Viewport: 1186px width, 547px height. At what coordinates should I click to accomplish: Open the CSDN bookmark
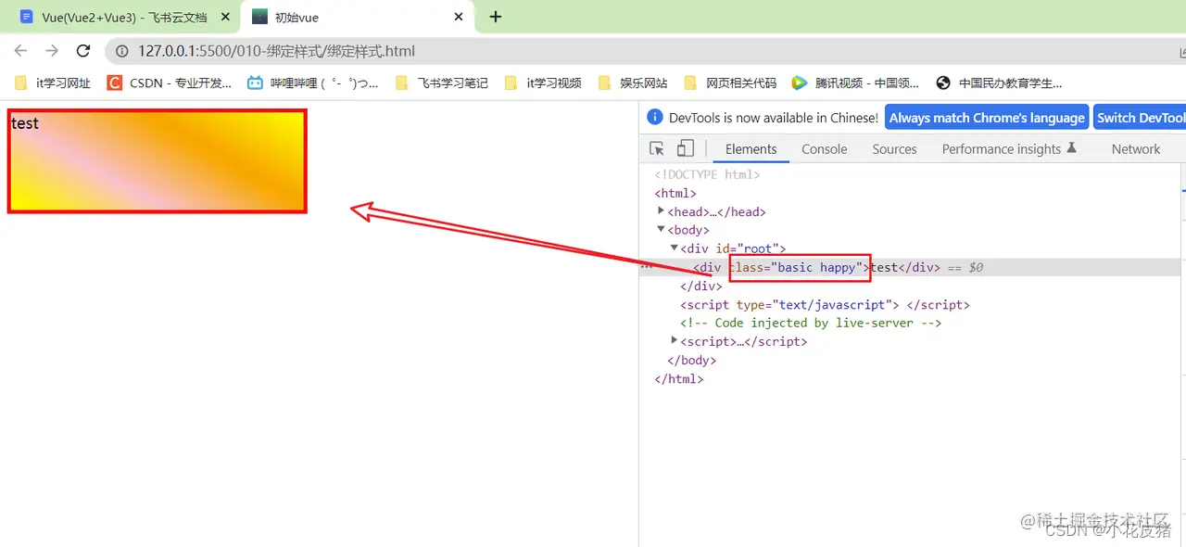click(170, 83)
